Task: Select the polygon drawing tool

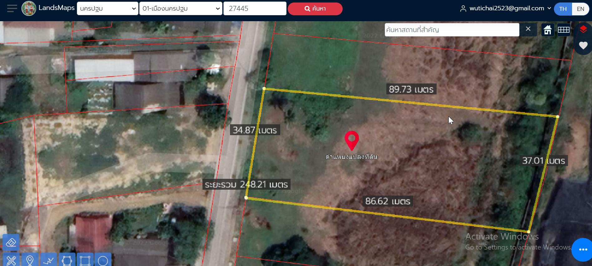Action: [67, 260]
